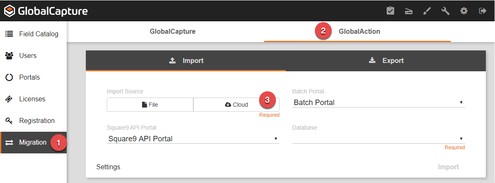The image size is (495, 183).
Task: Click the logout arrow icon
Action: click(482, 11)
